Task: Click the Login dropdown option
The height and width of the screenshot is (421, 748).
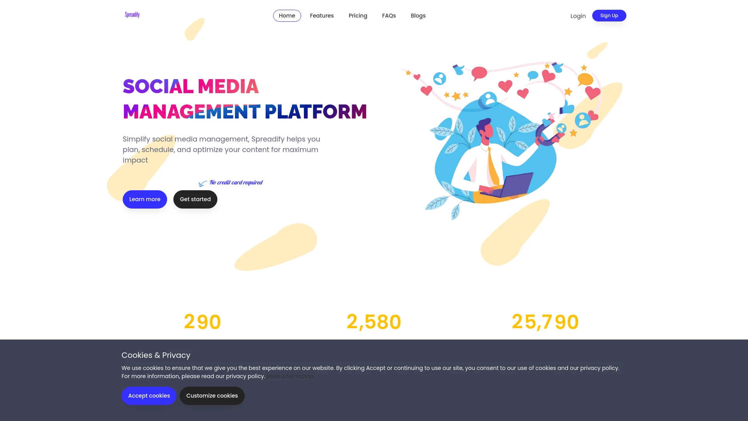Action: 579,16
